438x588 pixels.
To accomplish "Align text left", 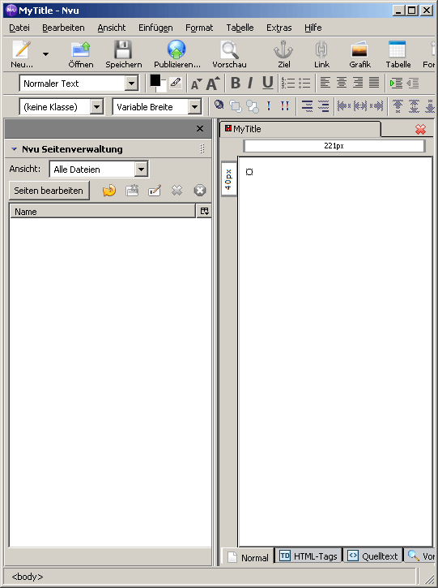I will pos(325,83).
